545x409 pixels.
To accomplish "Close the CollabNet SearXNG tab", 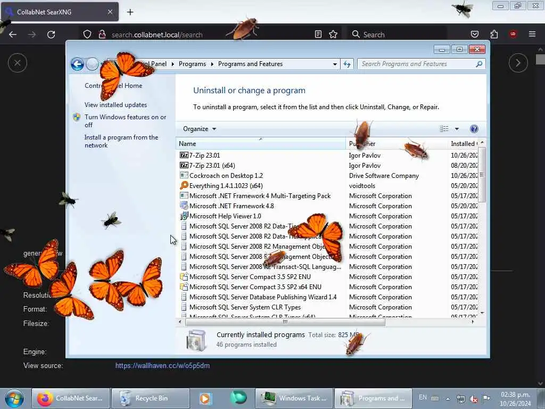I will pos(110,12).
